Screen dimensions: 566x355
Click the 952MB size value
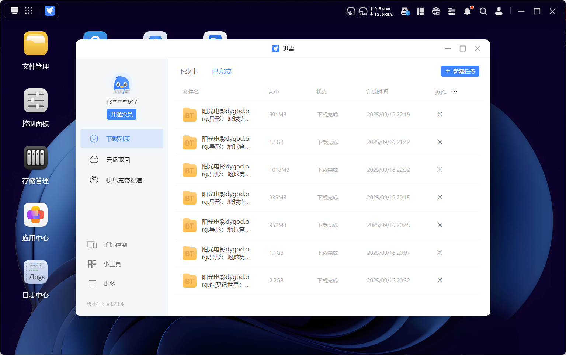pos(278,225)
